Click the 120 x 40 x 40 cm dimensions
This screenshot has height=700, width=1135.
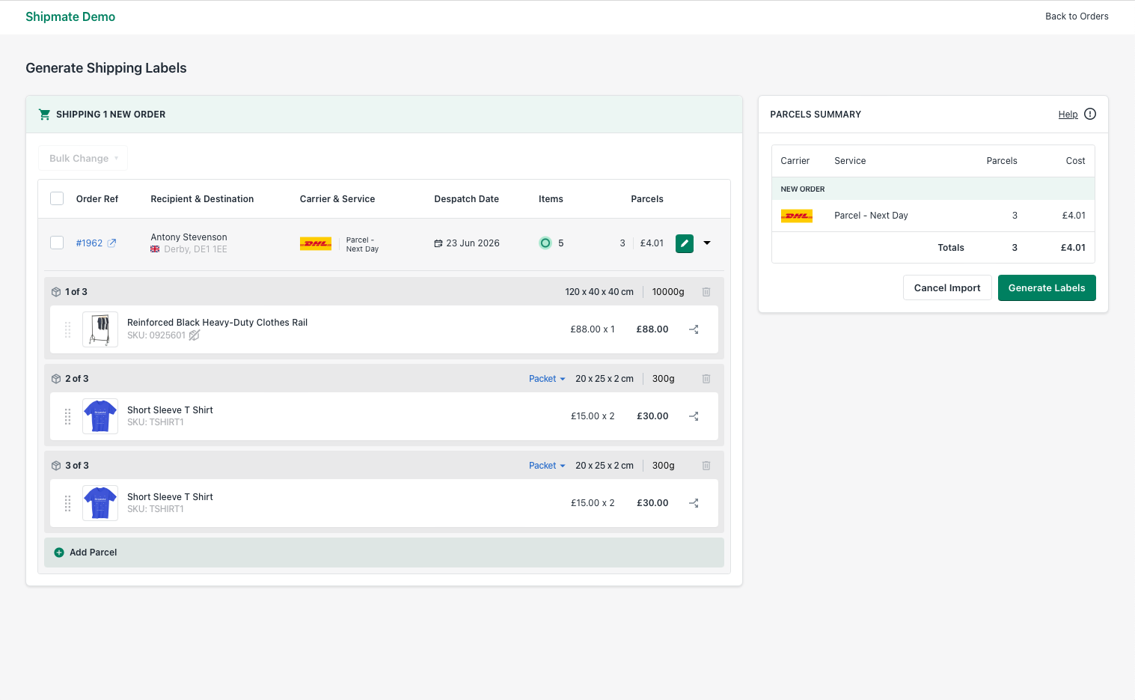[599, 292]
